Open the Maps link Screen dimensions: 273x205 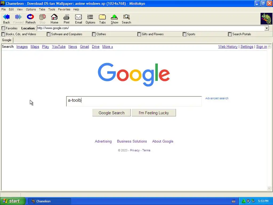(x=35, y=47)
